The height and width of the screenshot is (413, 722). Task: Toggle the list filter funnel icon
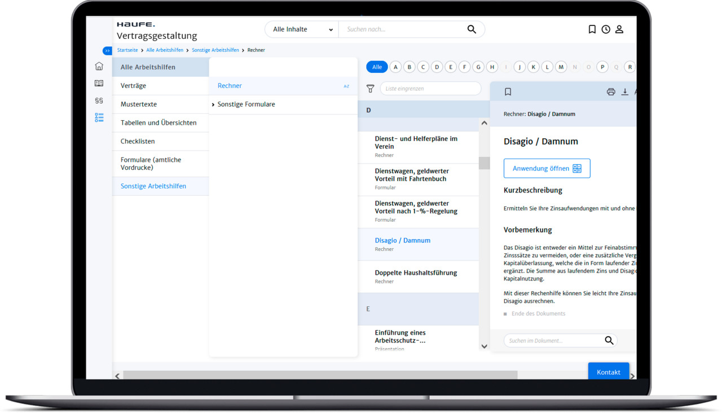click(x=370, y=89)
